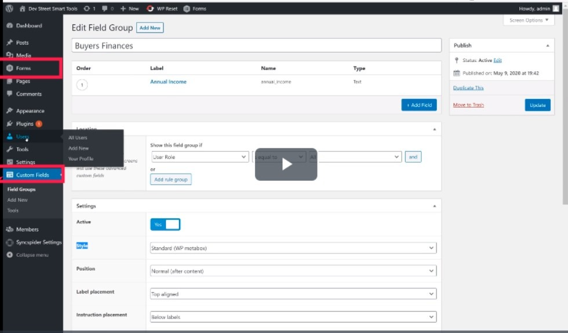Click the admin avatar icon
Viewport: 568px width, 333px height.
coord(556,9)
